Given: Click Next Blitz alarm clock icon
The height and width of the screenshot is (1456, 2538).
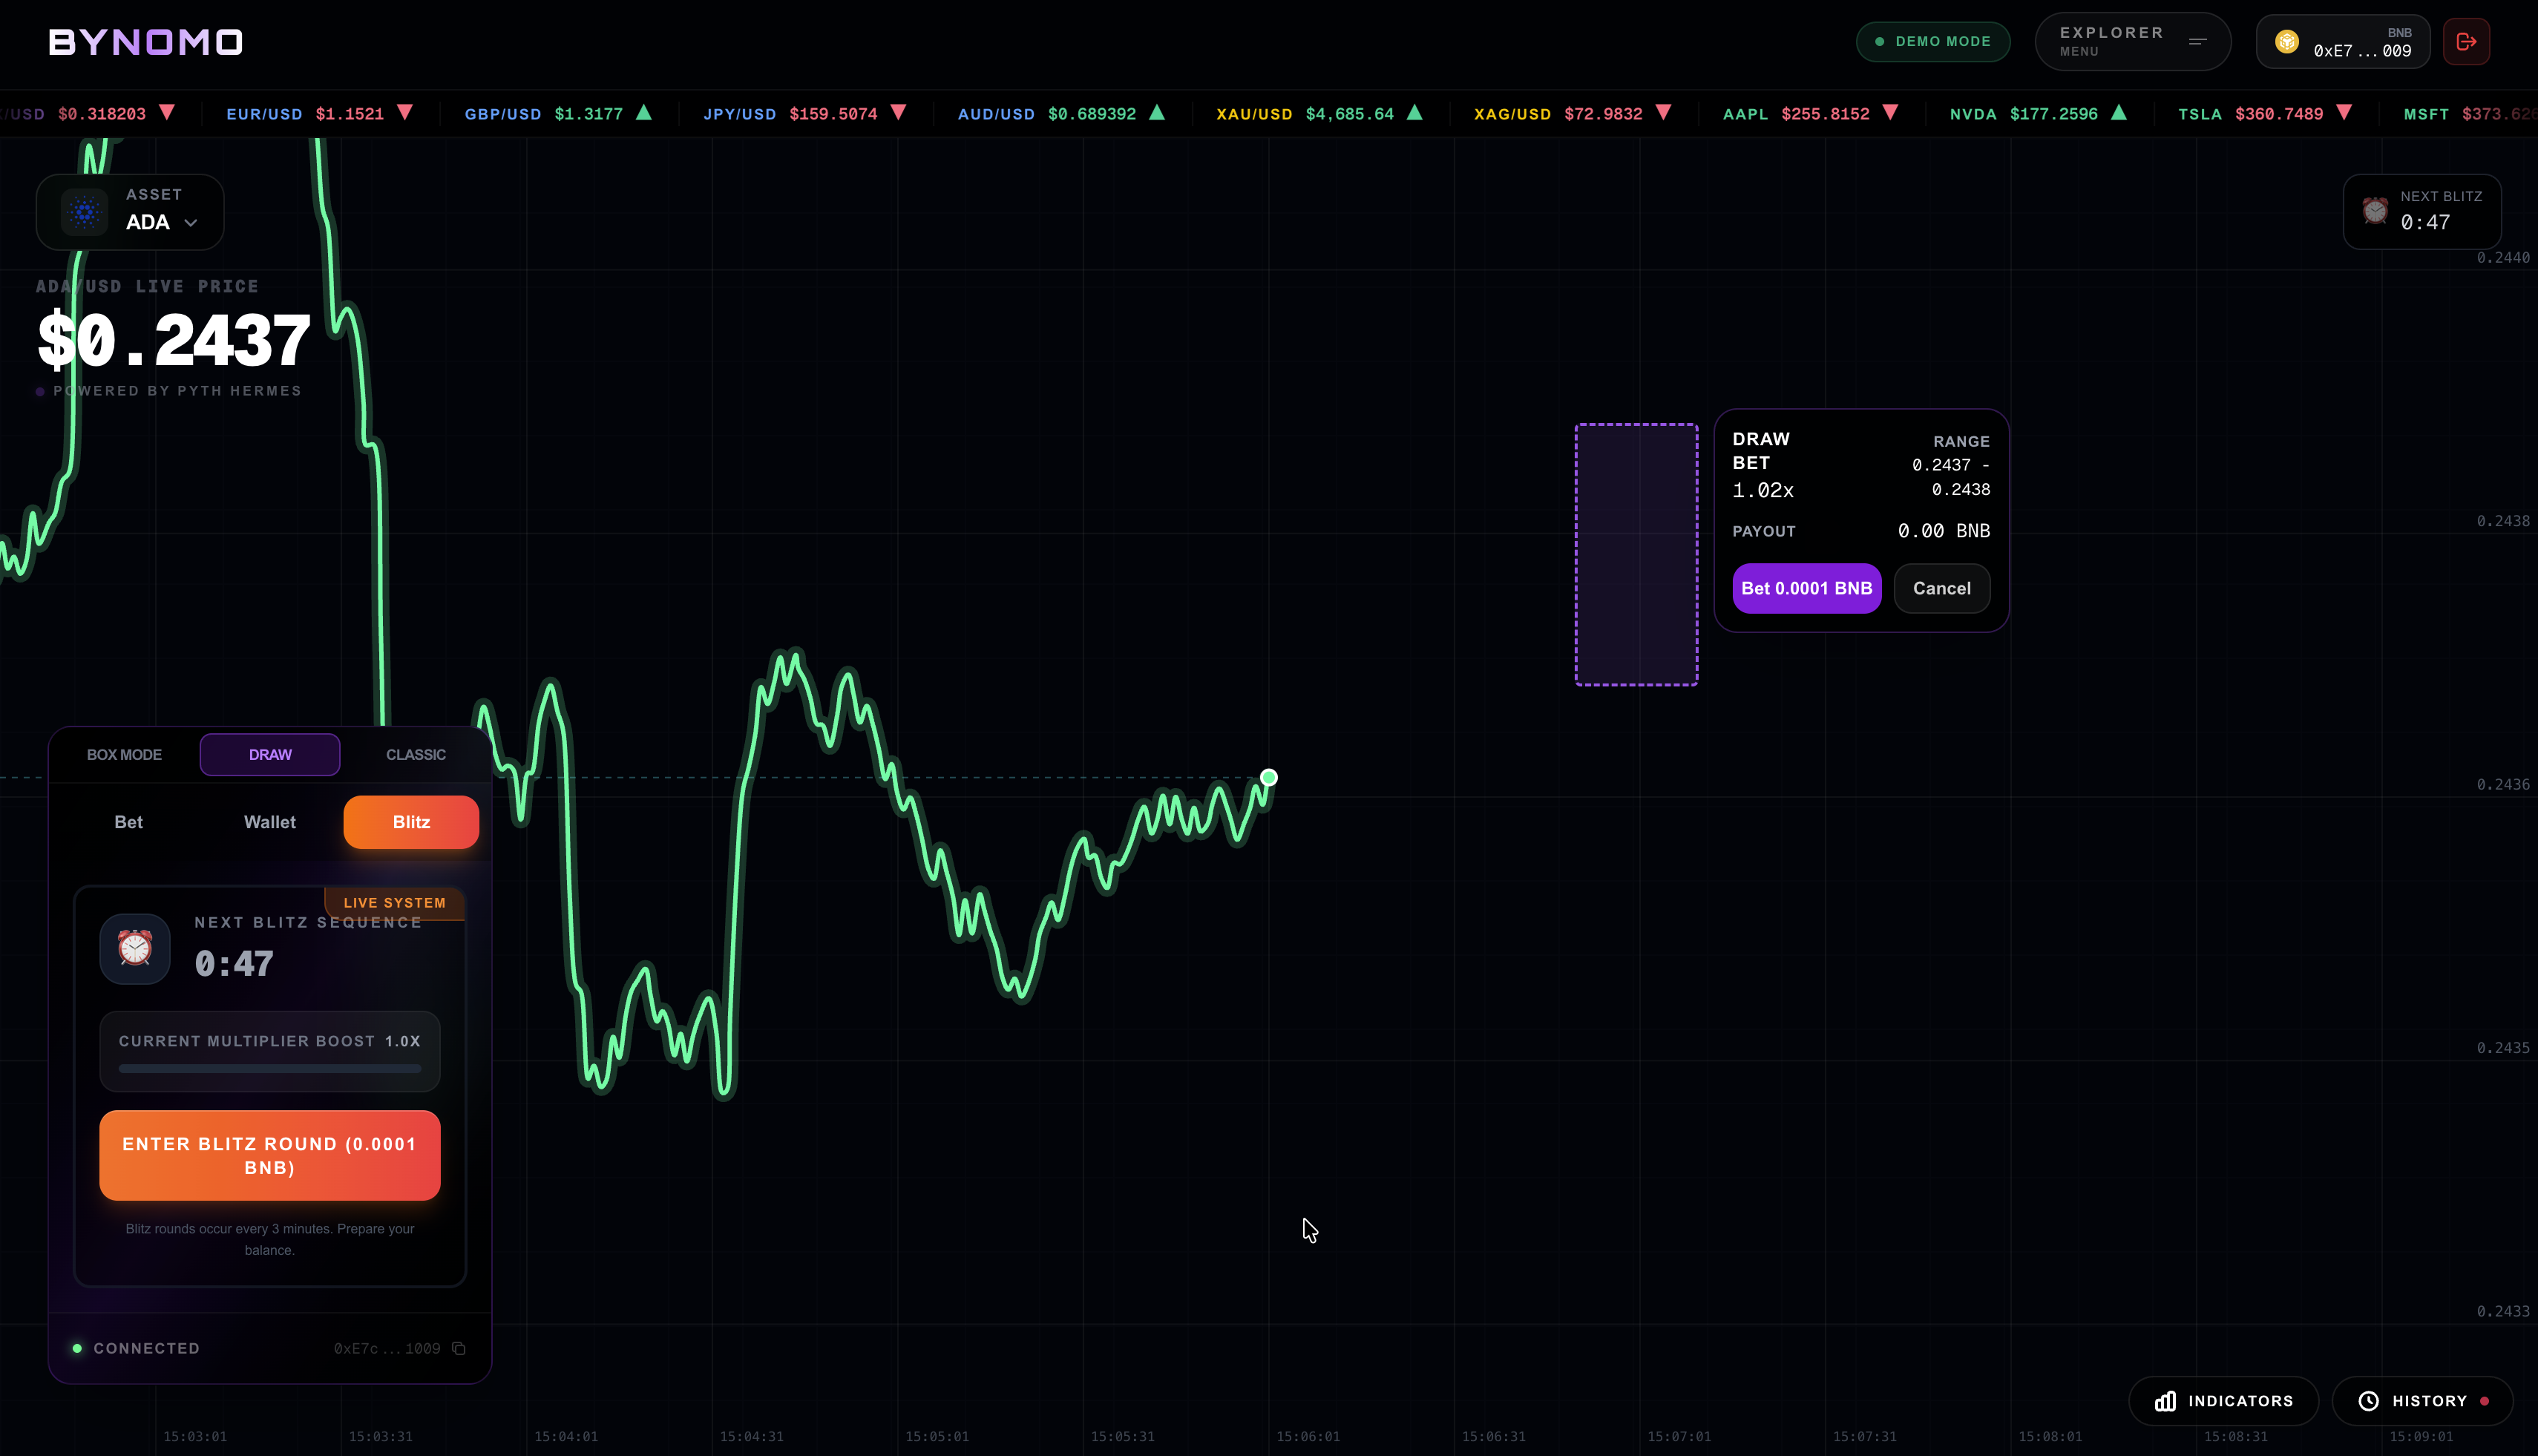Looking at the screenshot, I should tap(2375, 210).
